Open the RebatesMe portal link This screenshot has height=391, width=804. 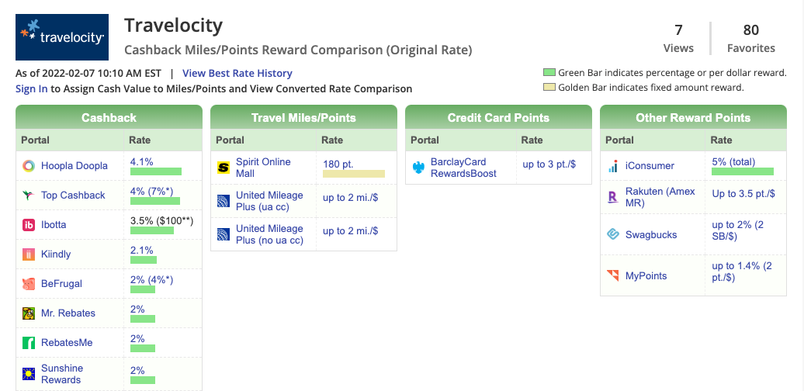click(67, 342)
